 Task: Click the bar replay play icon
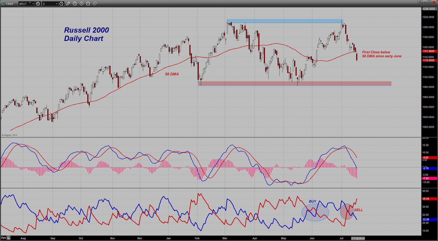point(81,4)
